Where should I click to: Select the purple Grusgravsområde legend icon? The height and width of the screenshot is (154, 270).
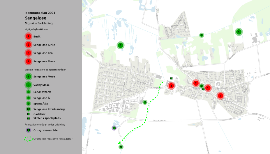click(x=28, y=131)
